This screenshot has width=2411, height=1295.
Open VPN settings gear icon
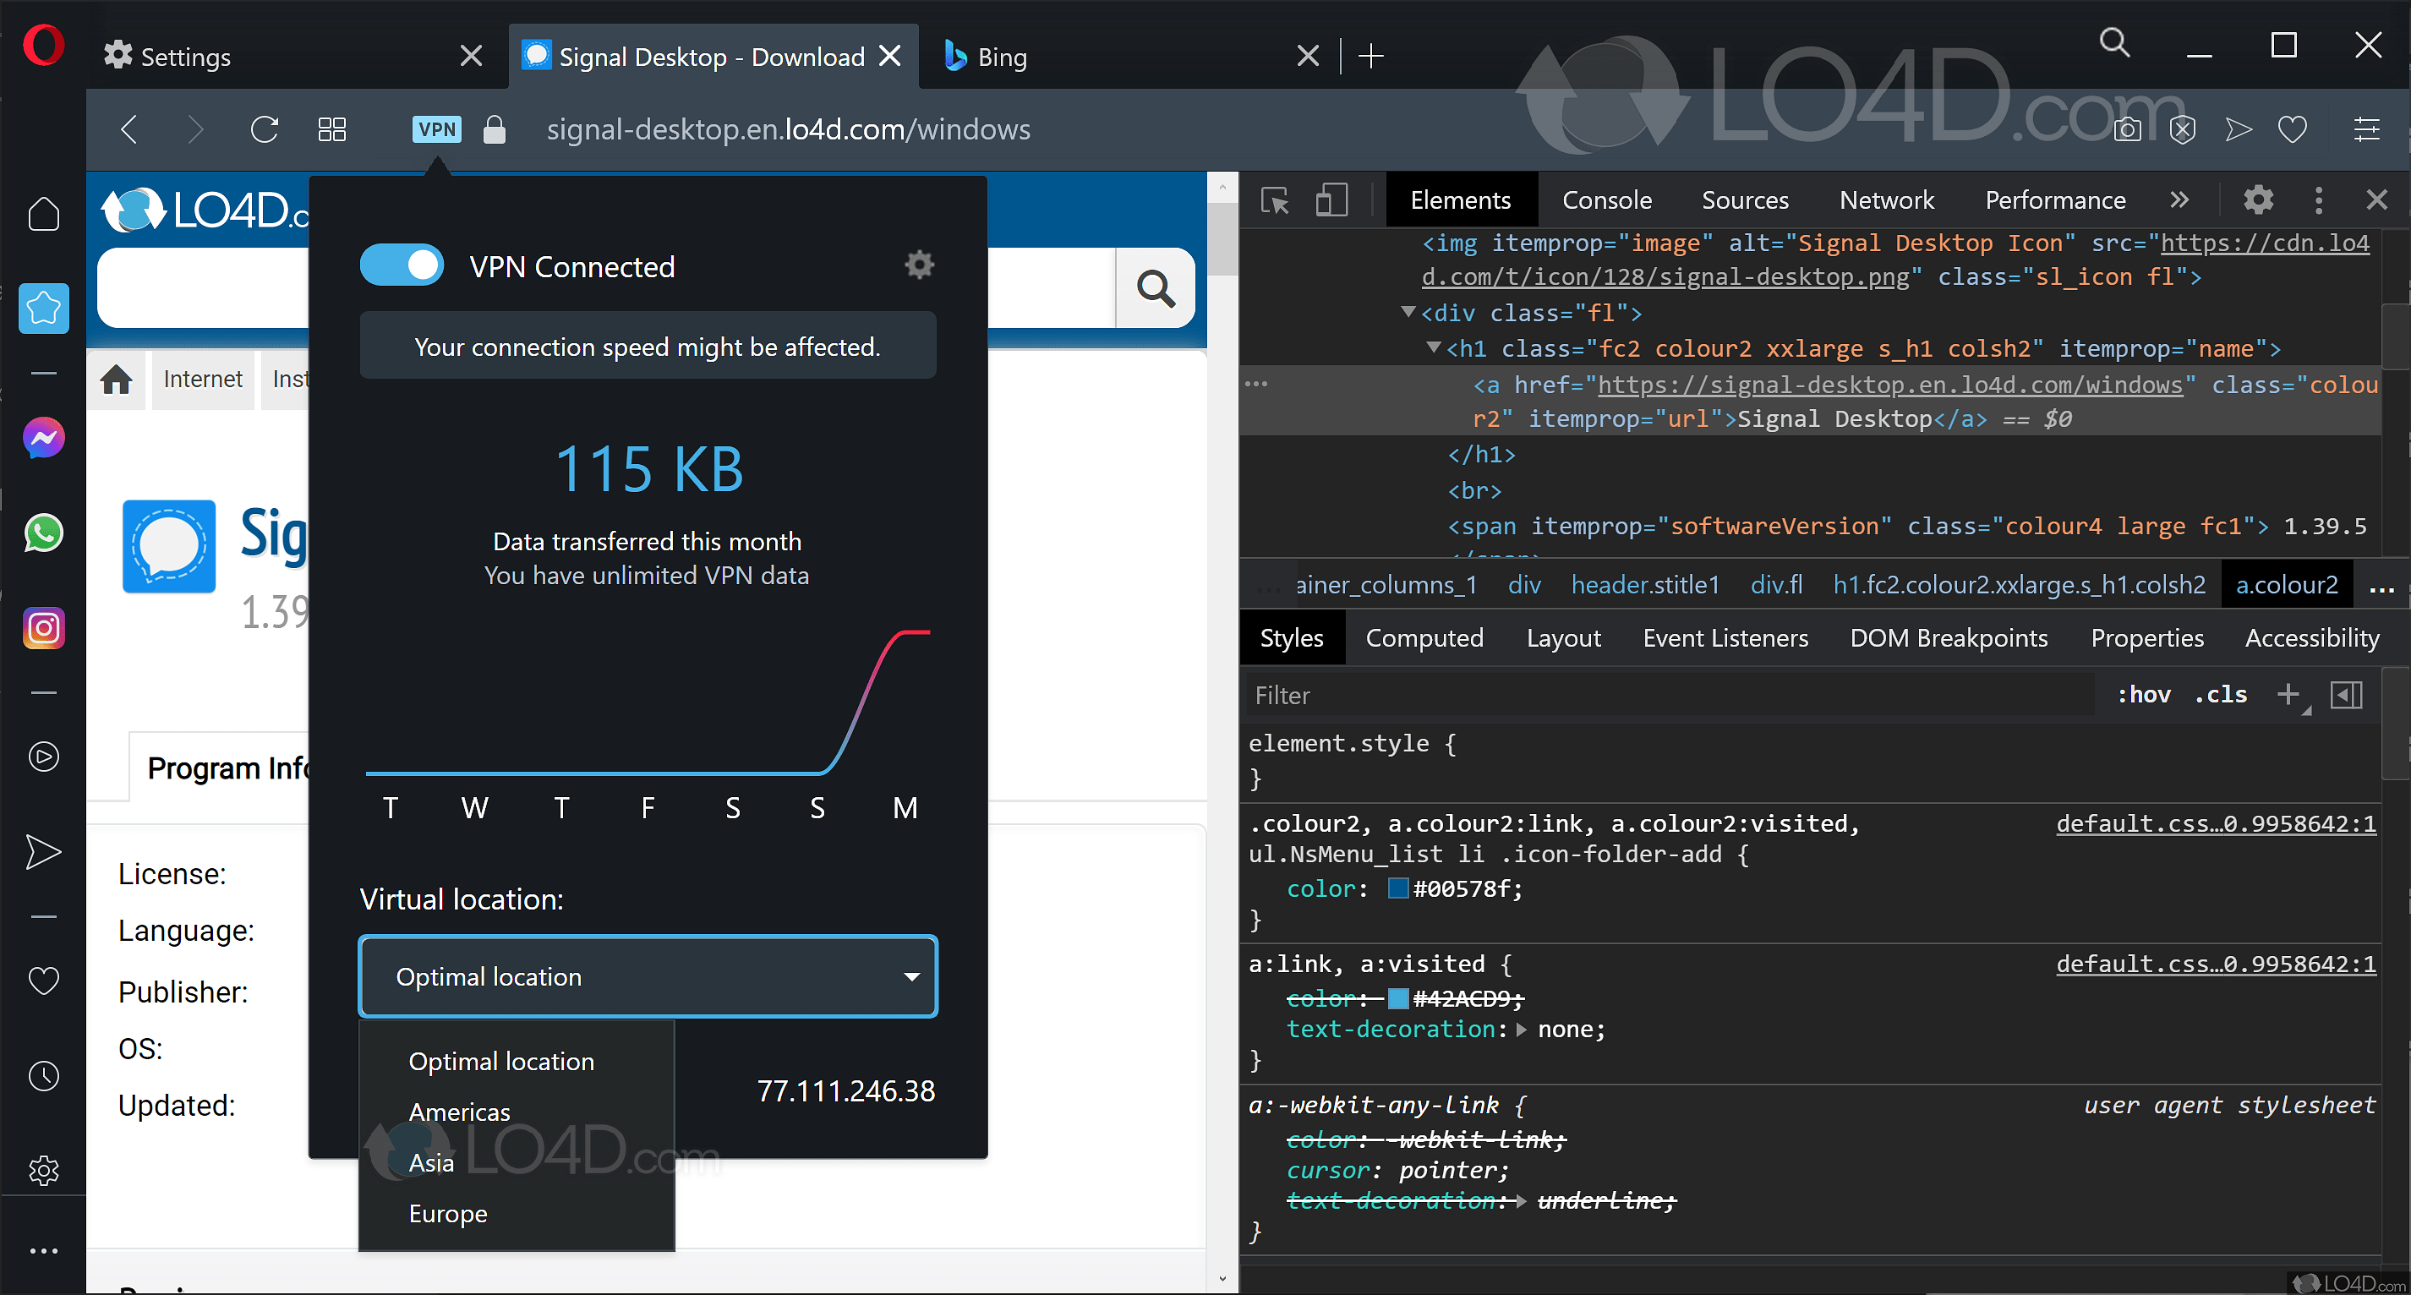(919, 265)
